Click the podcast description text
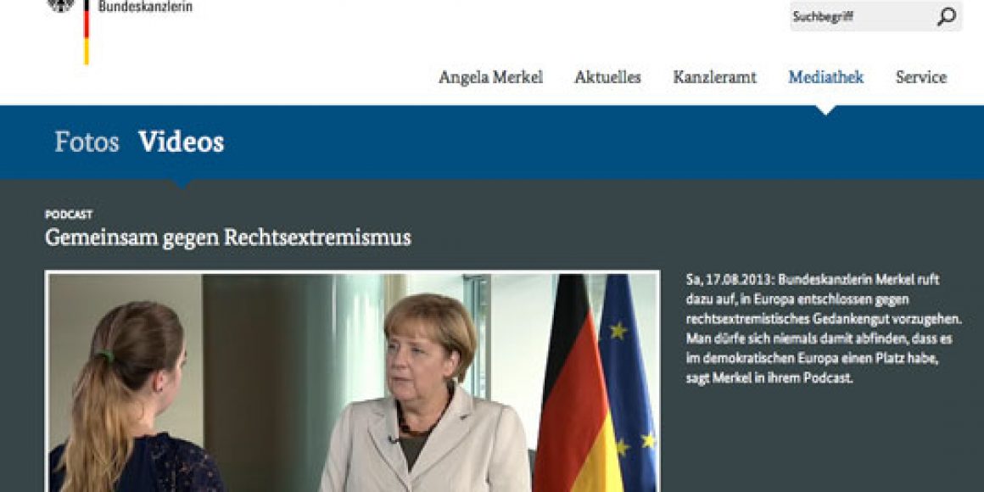Image resolution: width=984 pixels, height=492 pixels. [821, 329]
